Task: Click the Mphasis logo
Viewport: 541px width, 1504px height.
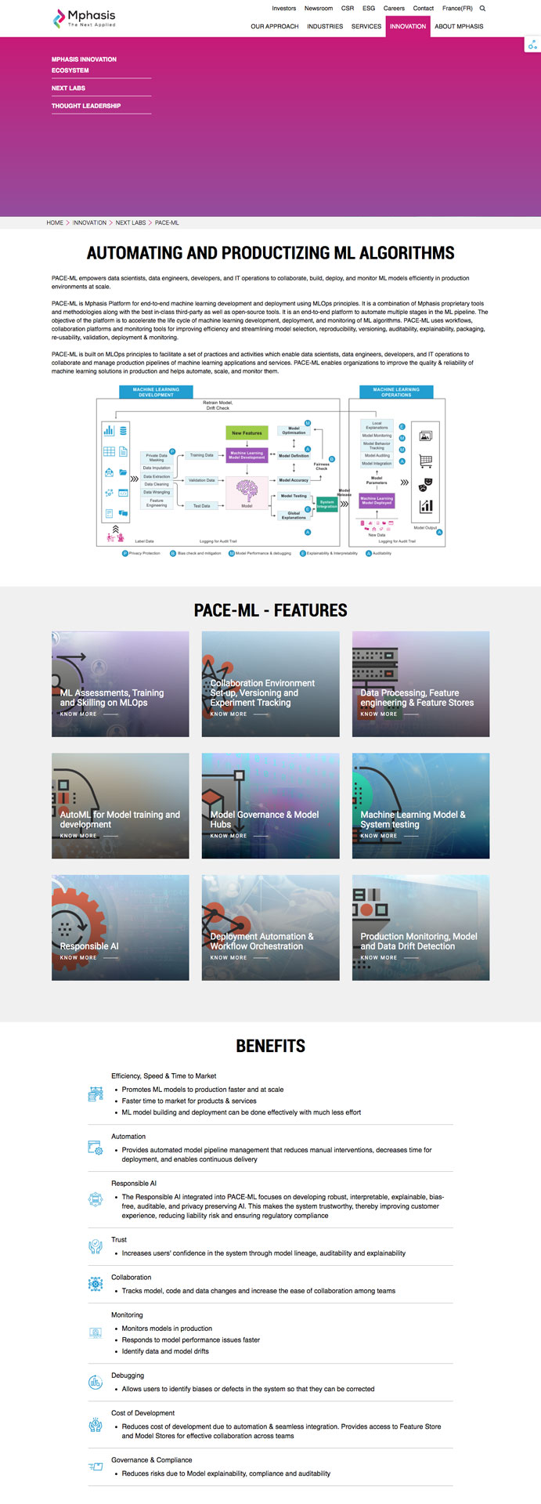Action: 84,18
